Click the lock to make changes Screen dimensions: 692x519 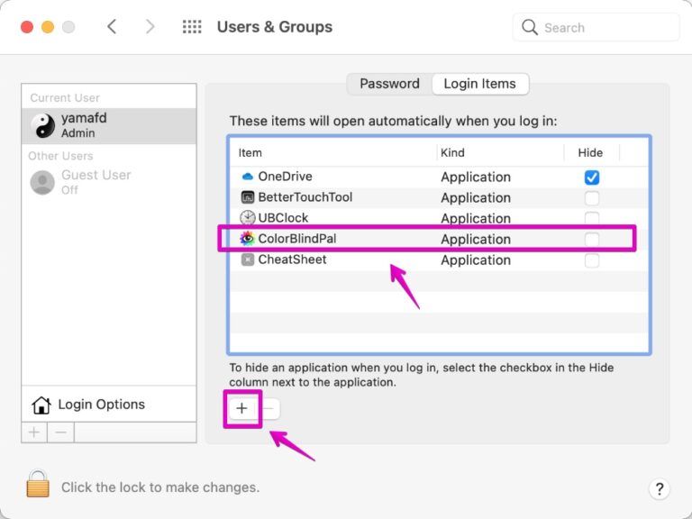tap(38, 486)
